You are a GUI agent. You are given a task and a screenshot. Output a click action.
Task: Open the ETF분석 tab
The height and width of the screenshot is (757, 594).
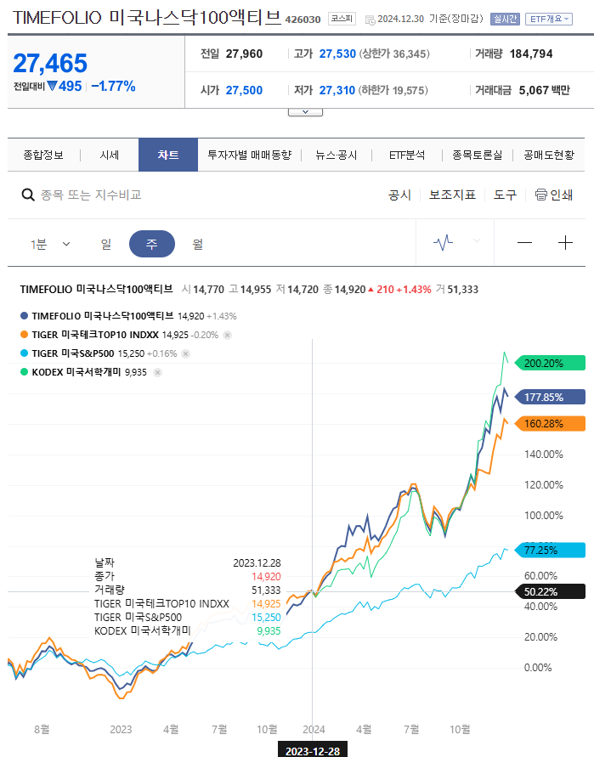[407, 155]
